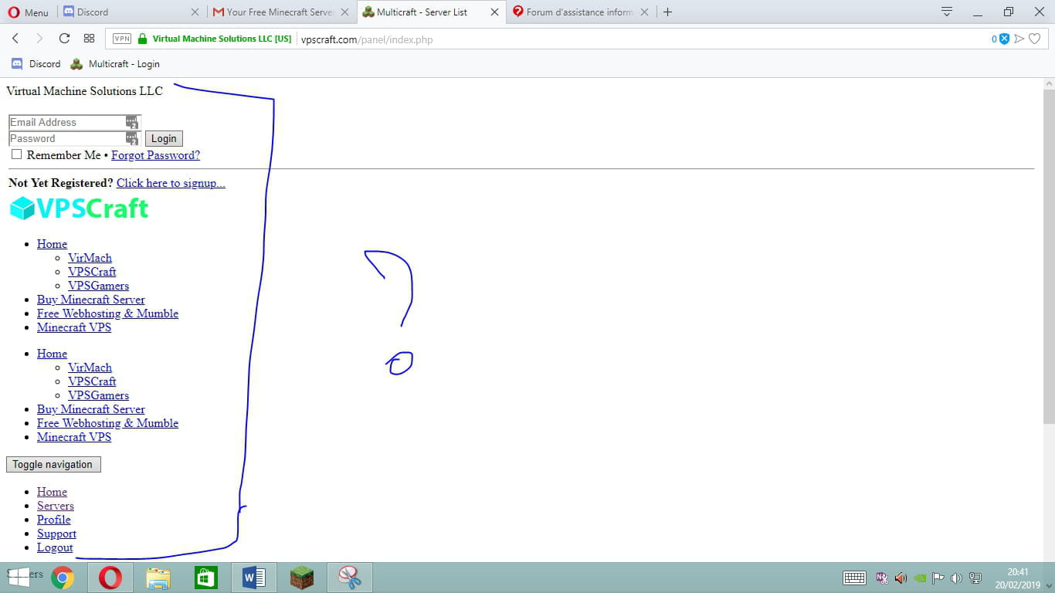1055x593 pixels.
Task: Reload the page
Action: point(64,39)
